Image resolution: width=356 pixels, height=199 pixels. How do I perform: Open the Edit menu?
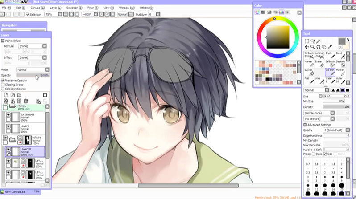coord(21,8)
